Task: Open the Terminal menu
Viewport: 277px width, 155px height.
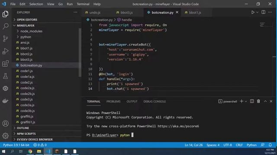Action: tap(83, 4)
